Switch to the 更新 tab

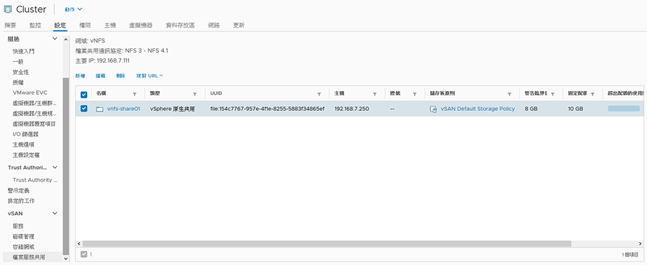pos(239,25)
